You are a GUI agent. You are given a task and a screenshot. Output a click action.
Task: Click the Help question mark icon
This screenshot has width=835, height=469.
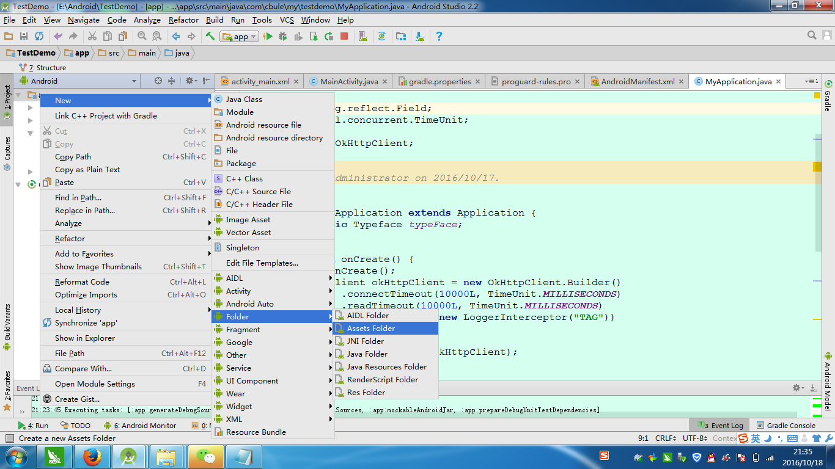coord(438,37)
